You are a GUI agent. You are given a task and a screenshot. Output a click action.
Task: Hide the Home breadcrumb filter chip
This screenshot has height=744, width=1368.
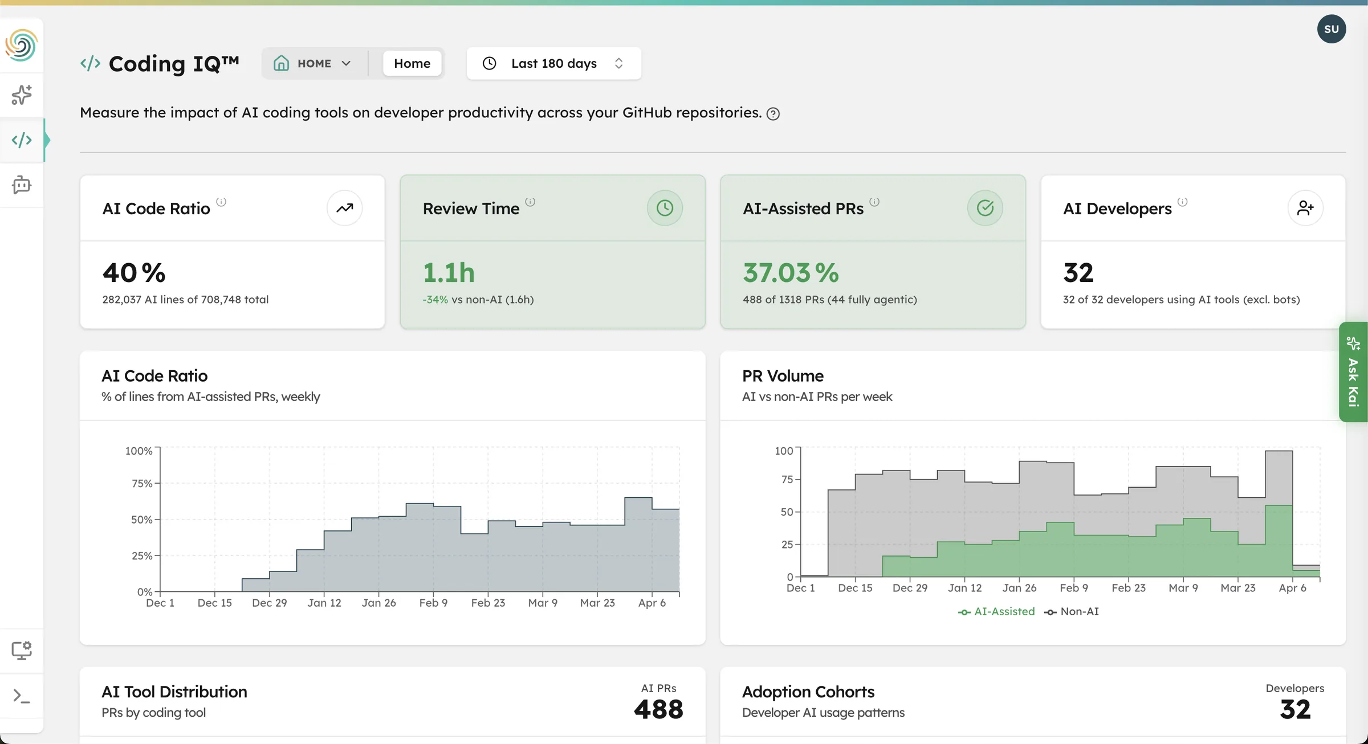(412, 63)
